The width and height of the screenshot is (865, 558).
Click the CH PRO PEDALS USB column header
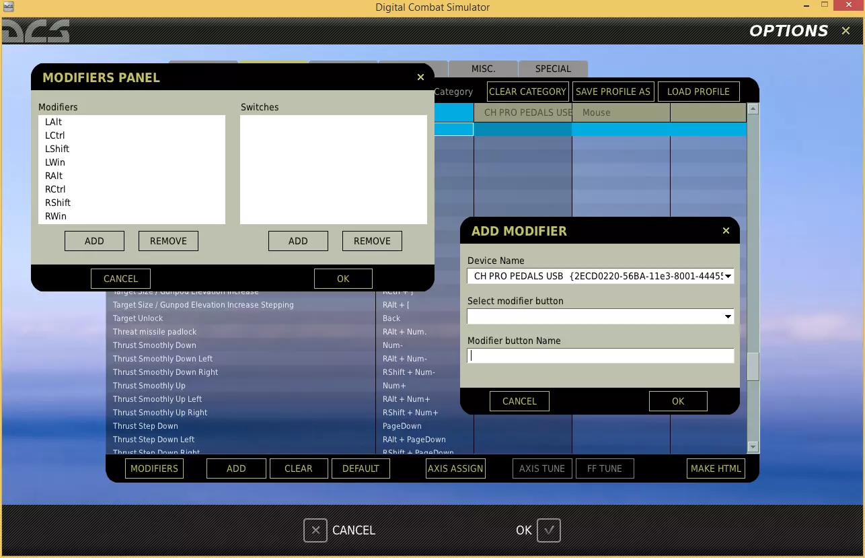(523, 112)
